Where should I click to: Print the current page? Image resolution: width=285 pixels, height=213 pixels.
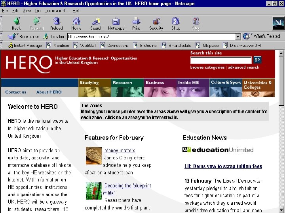pyautogui.click(x=136, y=23)
